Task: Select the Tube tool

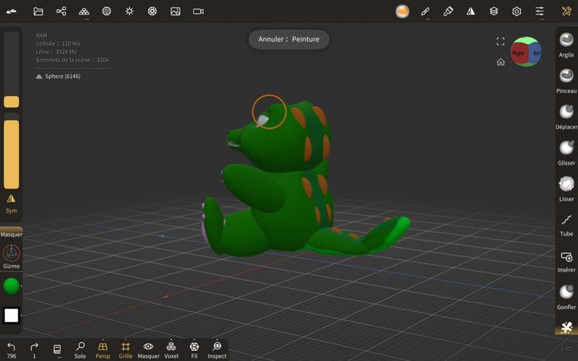Action: [x=566, y=225]
